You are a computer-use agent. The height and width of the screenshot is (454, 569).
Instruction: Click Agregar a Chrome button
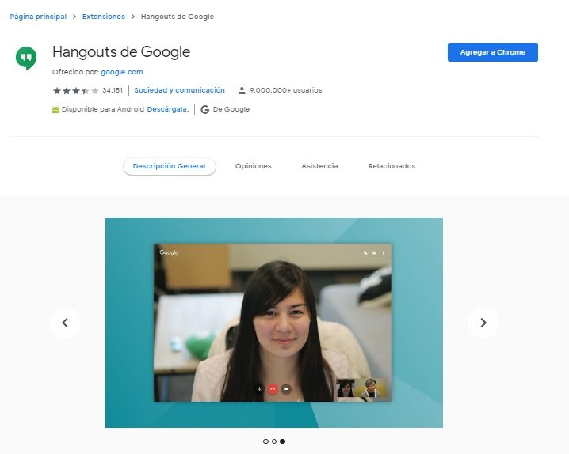coord(492,52)
